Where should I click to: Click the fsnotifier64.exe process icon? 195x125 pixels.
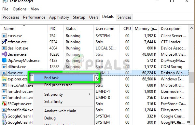(4, 110)
